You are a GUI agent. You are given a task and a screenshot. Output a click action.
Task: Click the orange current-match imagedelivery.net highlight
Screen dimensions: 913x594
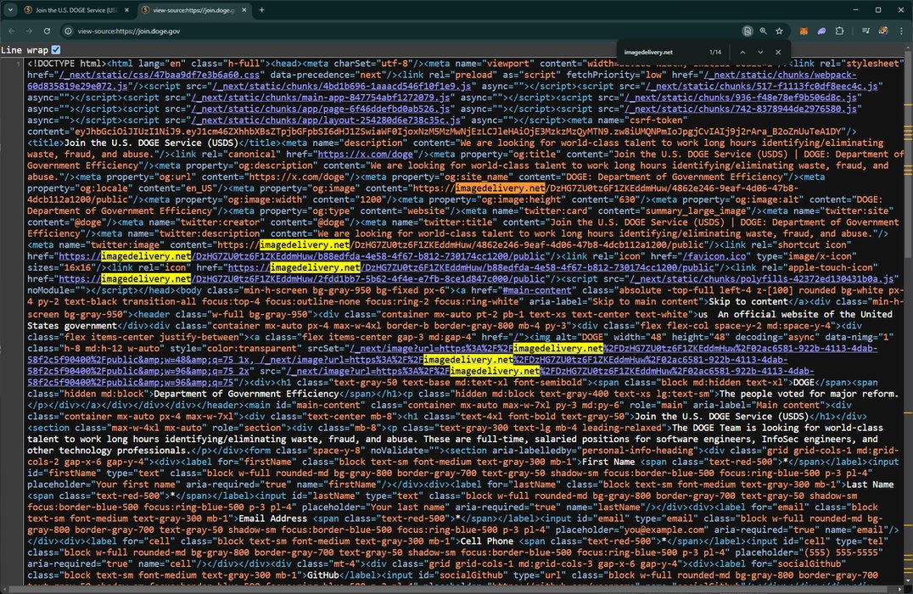tap(500, 188)
